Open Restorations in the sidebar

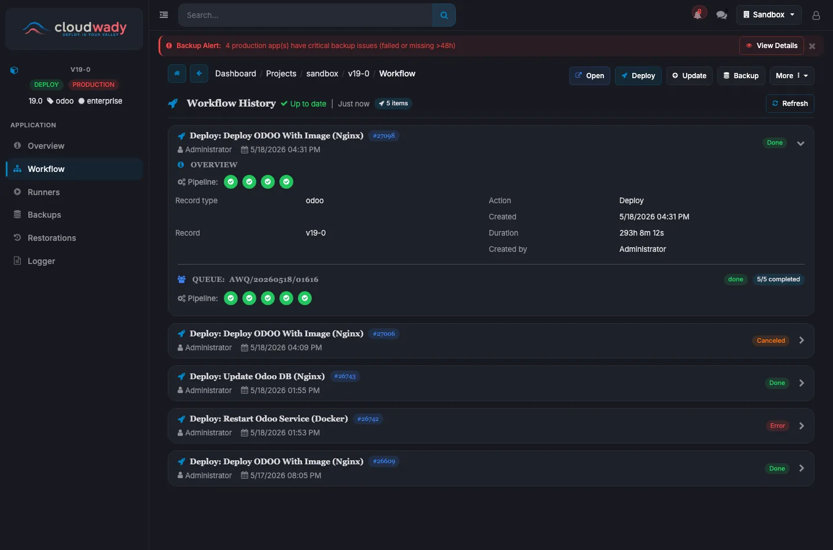click(74, 238)
